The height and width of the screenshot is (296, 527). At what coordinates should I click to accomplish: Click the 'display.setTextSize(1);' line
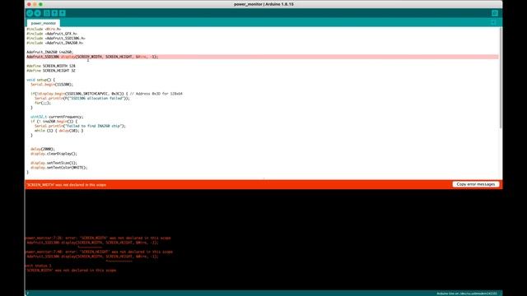pyautogui.click(x=54, y=163)
